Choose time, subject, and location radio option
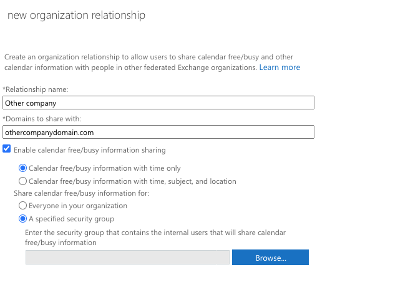 (23, 181)
